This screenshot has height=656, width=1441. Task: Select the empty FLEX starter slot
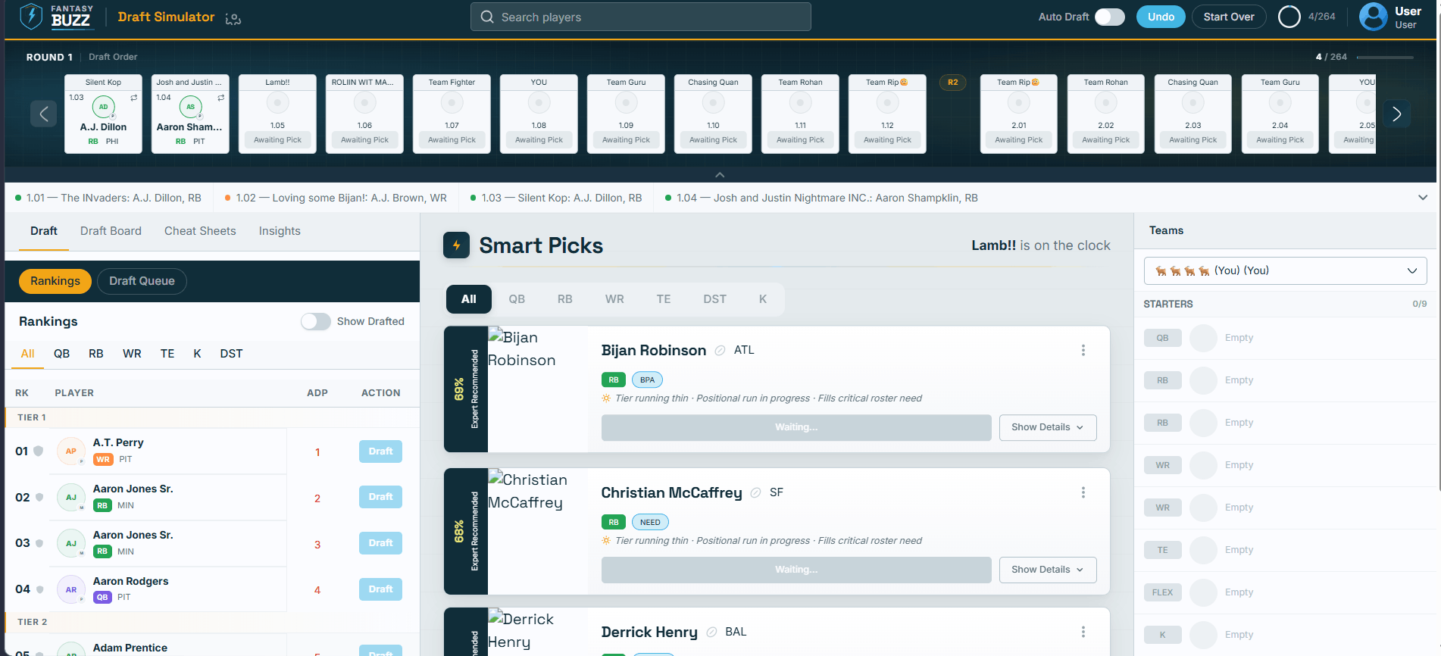tap(1285, 592)
